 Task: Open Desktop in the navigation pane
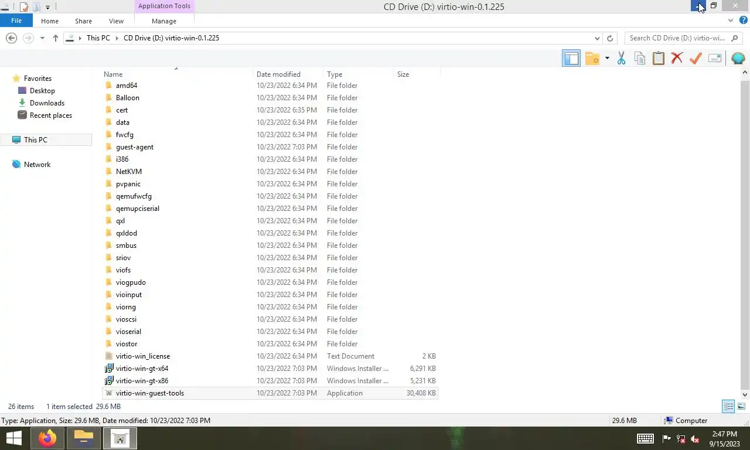42,91
